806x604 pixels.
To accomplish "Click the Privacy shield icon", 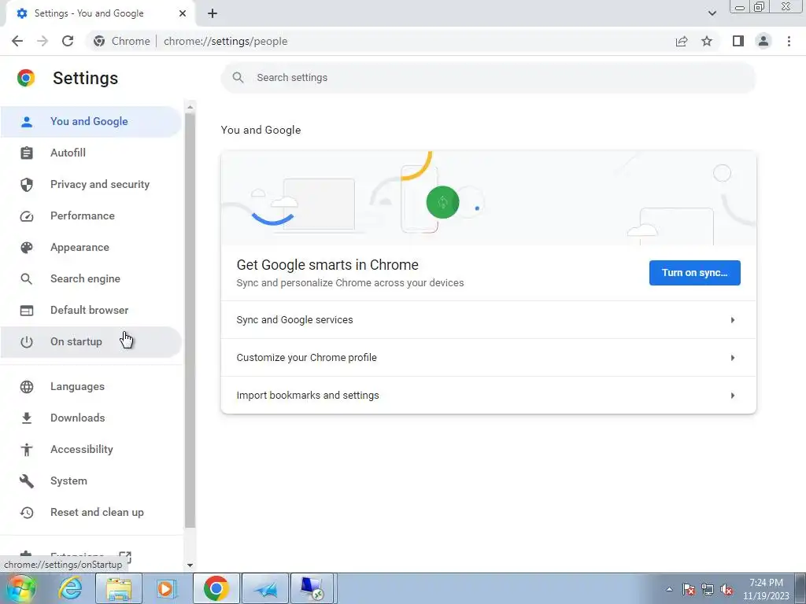I will (26, 184).
